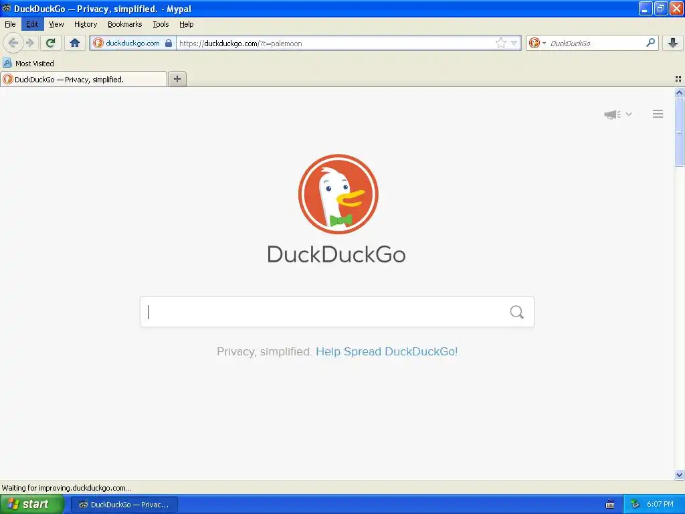
Task: Go back with the back arrow
Action: pos(13,43)
